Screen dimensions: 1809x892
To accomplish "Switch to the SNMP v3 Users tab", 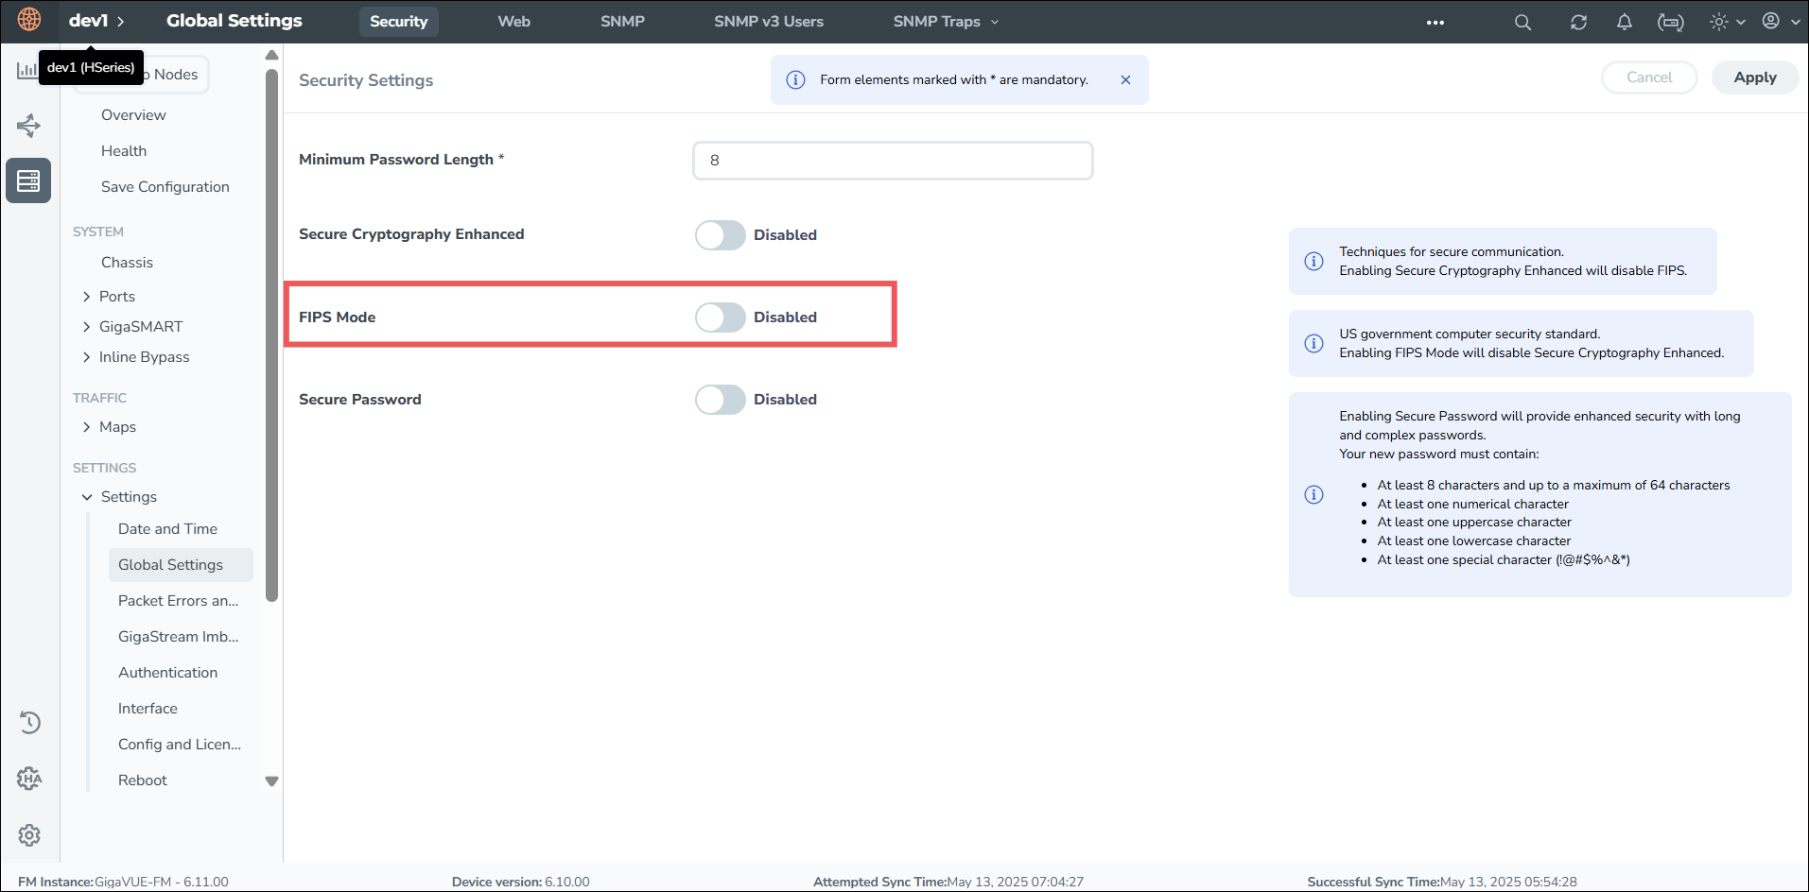I will coord(768,22).
